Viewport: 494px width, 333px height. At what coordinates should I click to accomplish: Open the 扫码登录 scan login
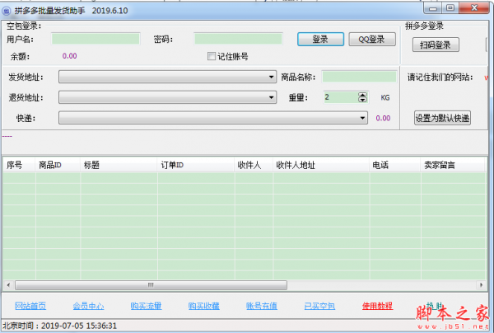point(436,45)
